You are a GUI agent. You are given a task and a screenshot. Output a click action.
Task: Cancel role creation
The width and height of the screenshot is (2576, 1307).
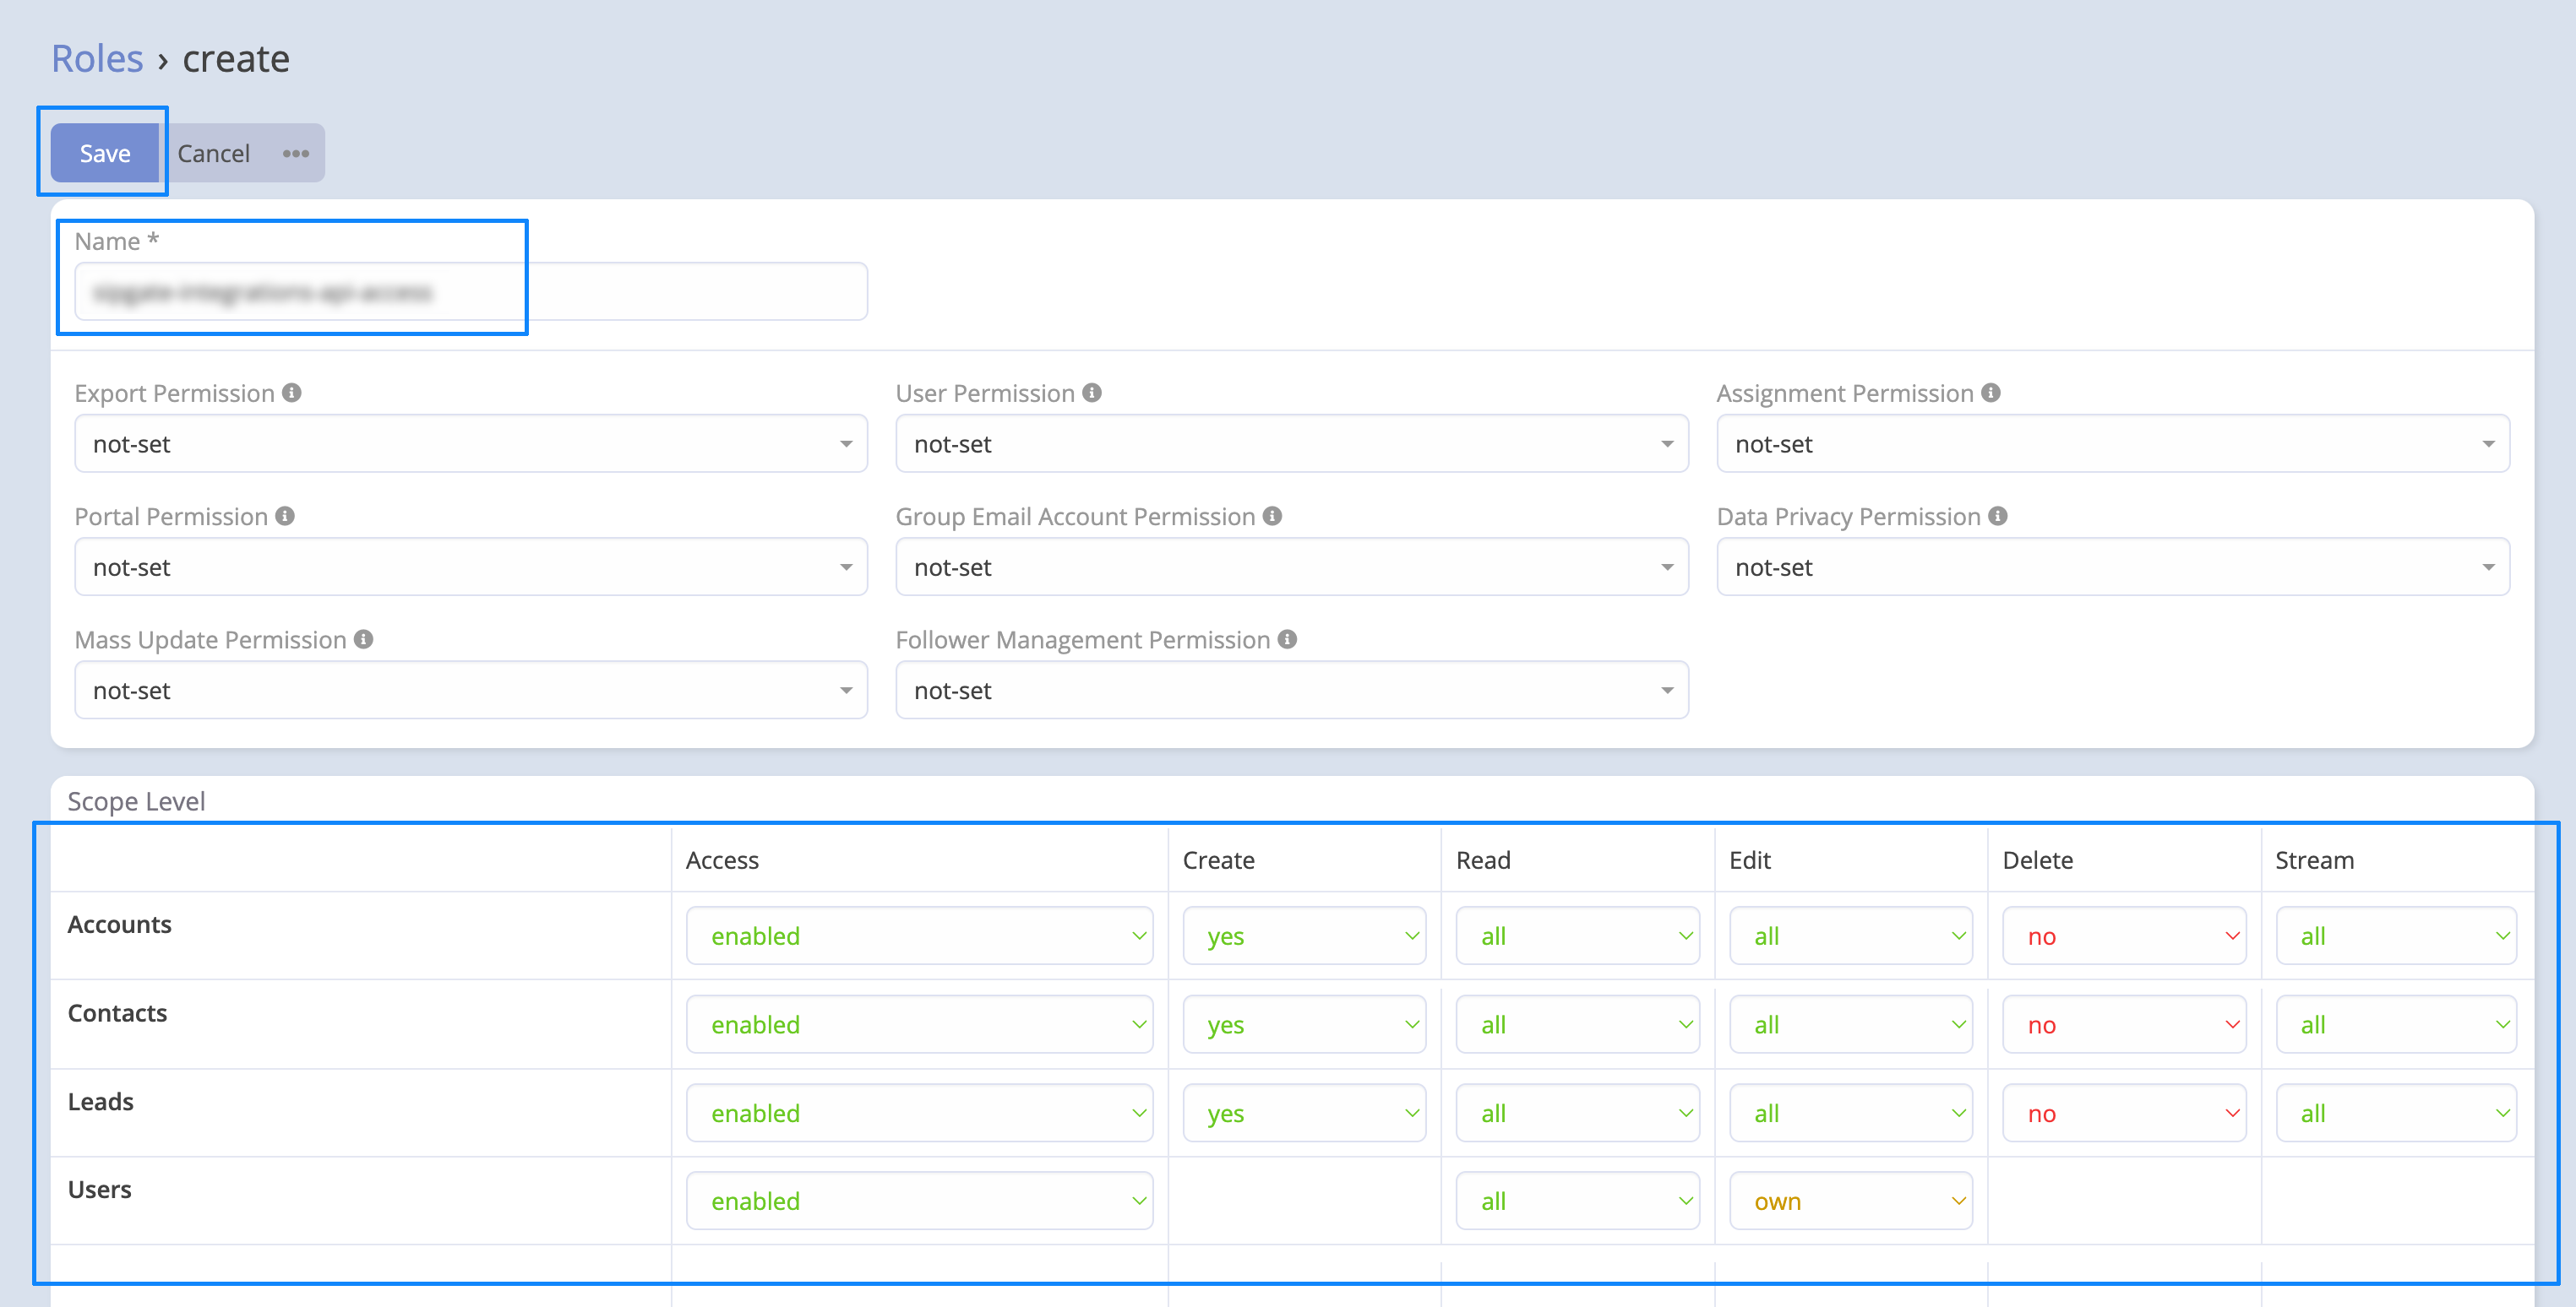[213, 153]
